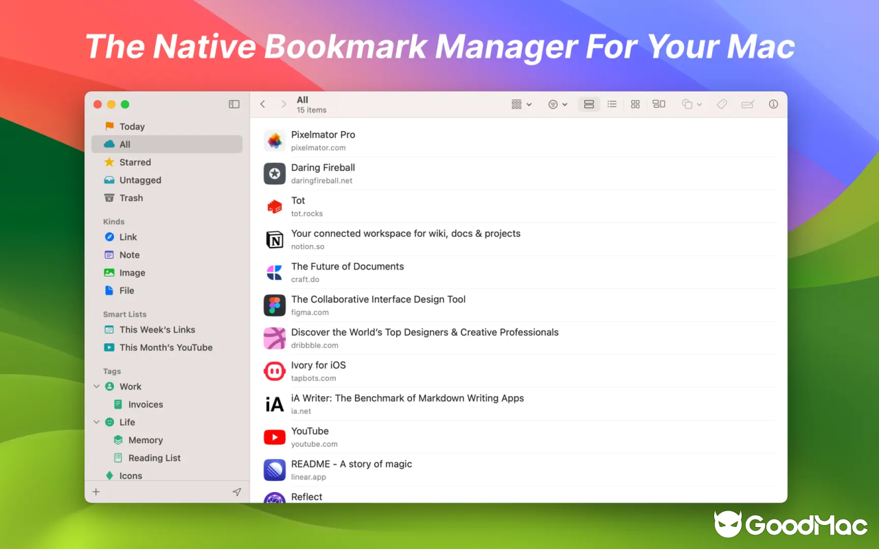Open the tag assignment icon in toolbar
Viewport: 879px width, 549px height.
[722, 104]
